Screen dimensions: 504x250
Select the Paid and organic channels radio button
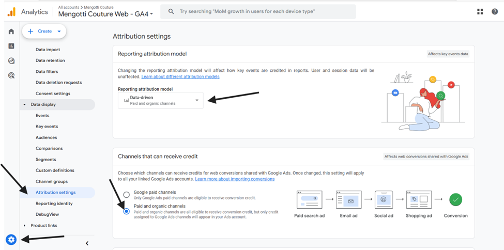tap(127, 211)
